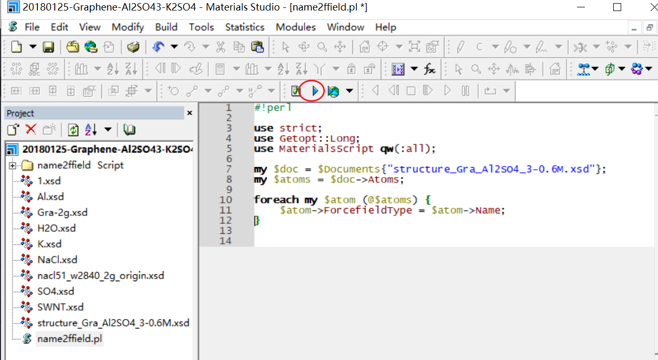658x360 pixels.
Task: Click the script syntax check icon
Action: 296,91
